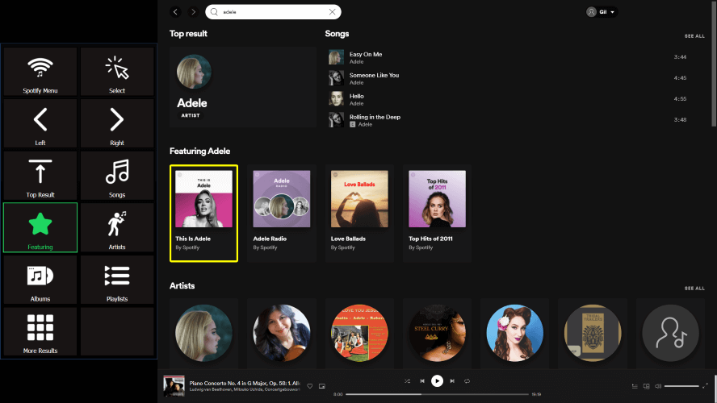This screenshot has width=717, height=403.
Task: Toggle repeat in the player bar
Action: (467, 381)
